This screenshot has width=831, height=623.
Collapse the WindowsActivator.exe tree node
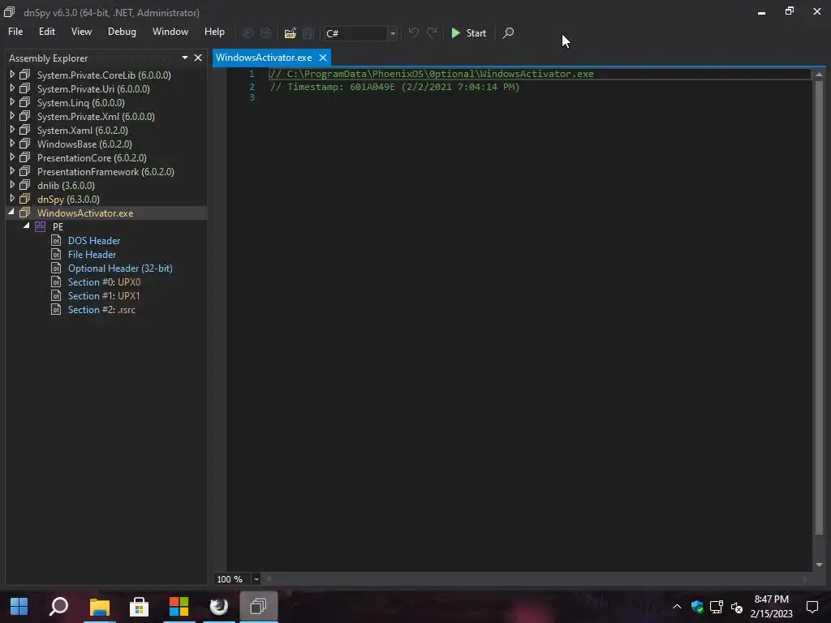click(11, 213)
